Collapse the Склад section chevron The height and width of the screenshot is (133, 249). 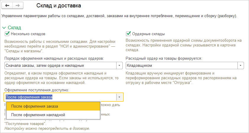tap(4, 27)
